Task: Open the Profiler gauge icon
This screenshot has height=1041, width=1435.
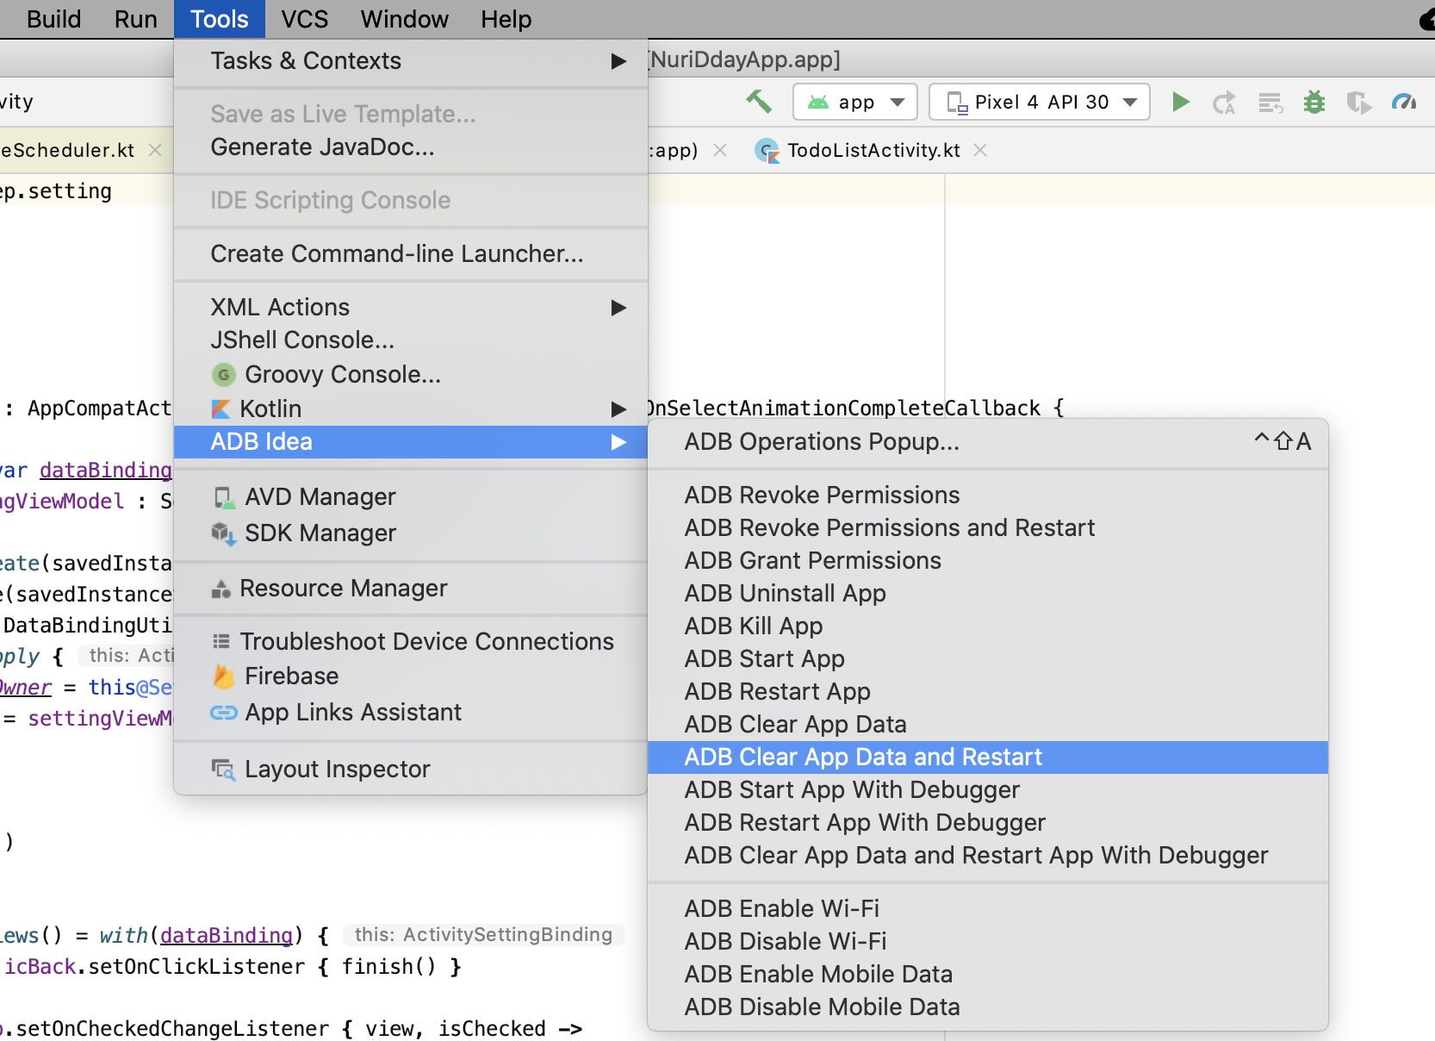Action: 1404,102
